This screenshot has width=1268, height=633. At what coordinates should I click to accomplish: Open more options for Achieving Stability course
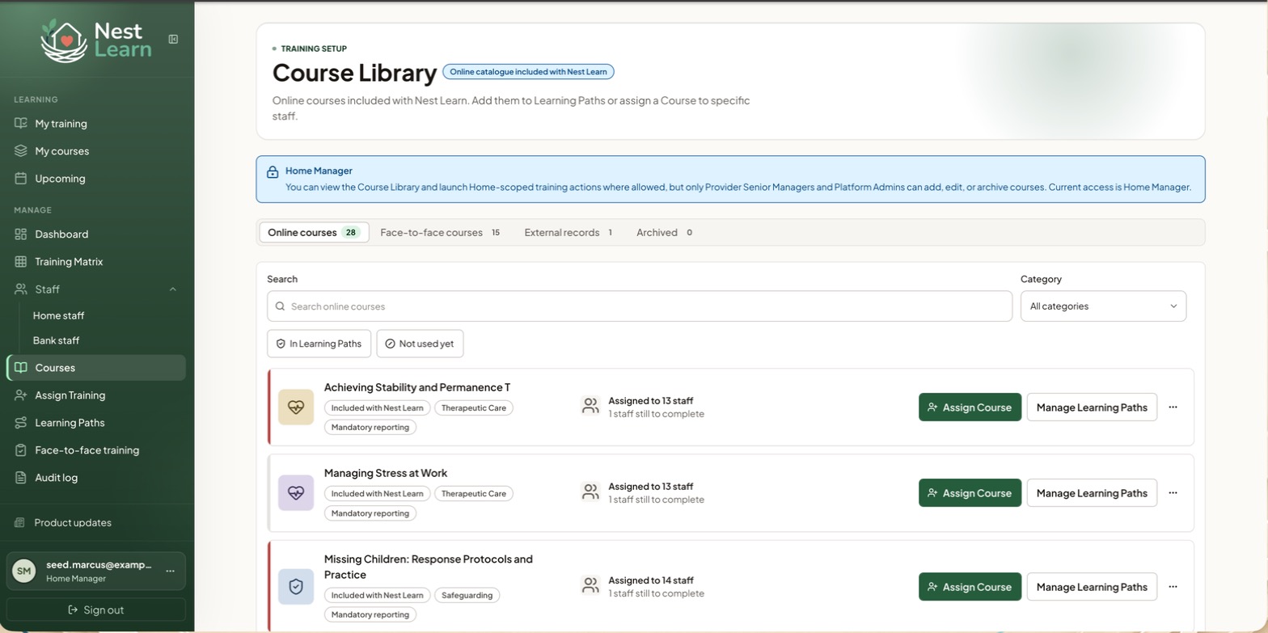1173,407
